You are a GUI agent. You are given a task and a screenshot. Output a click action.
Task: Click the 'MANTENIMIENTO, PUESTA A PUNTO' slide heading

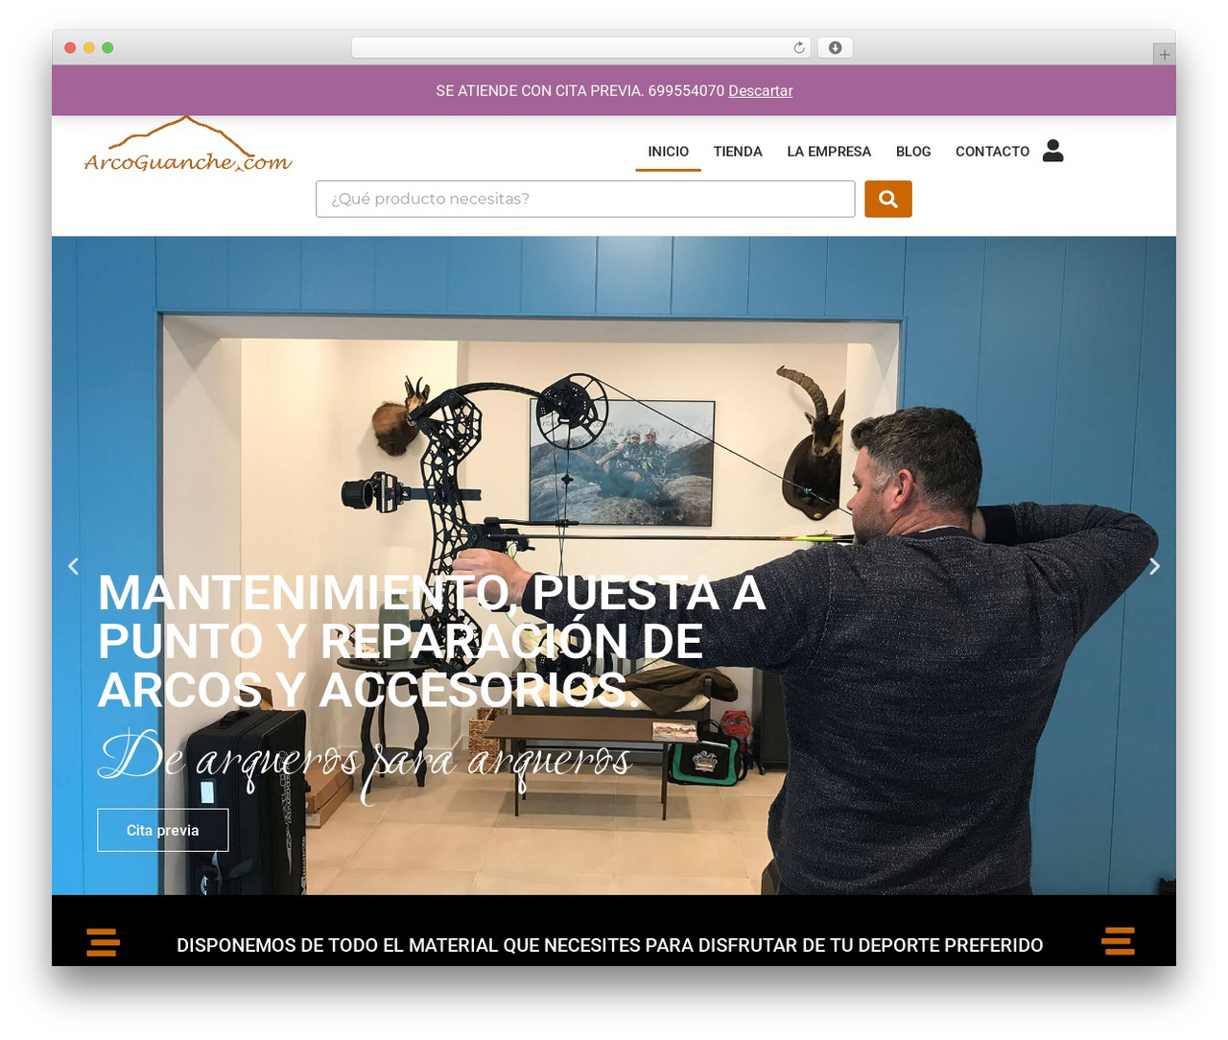coord(432,641)
